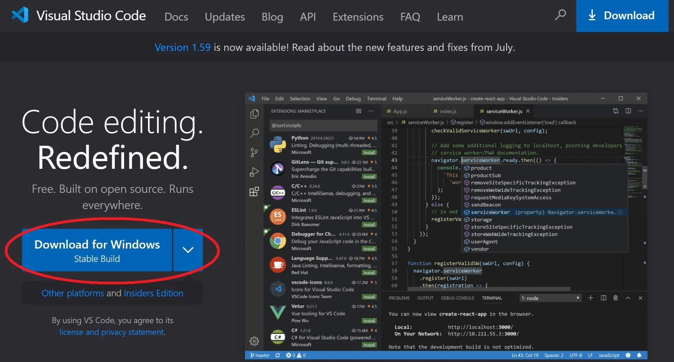The height and width of the screenshot is (362, 674).
Task: Open the 1: node terminal dropdown
Action: [550, 298]
